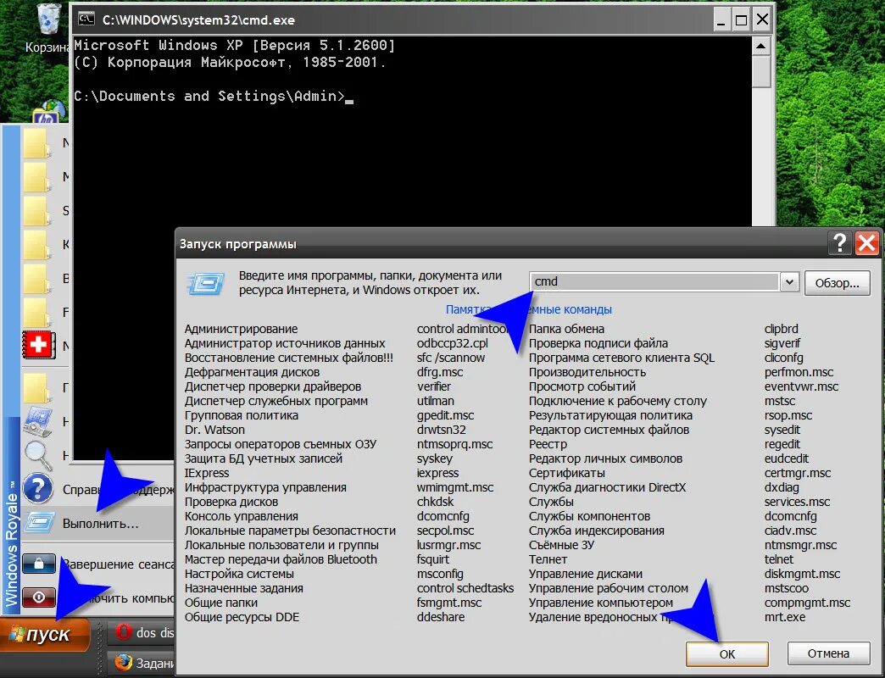Maximize the cmd.exe window
885x678 pixels.
[741, 20]
